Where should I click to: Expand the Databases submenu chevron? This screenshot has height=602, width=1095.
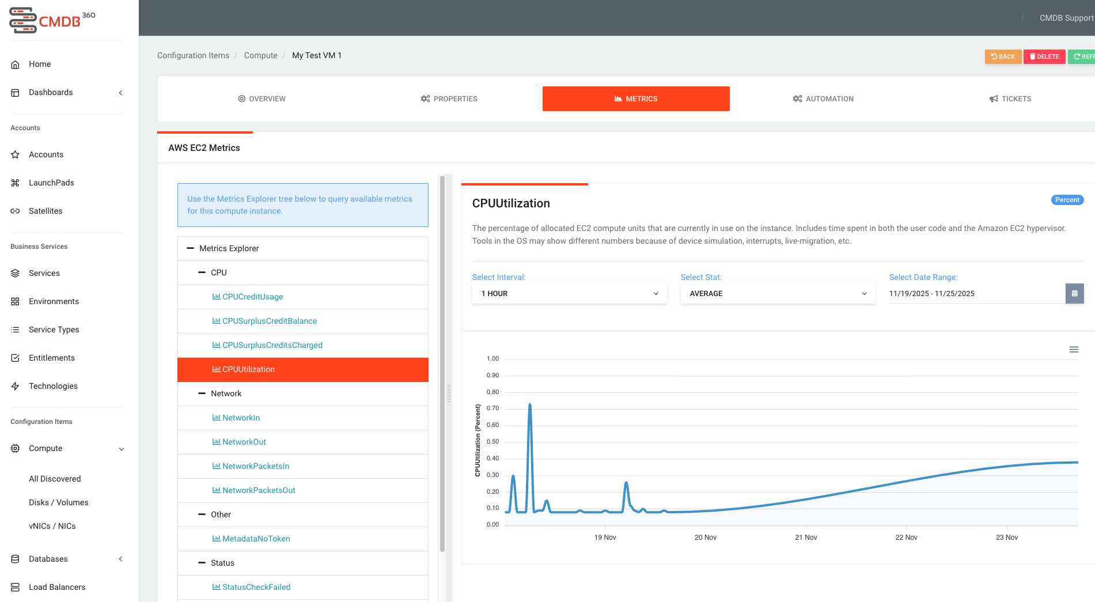pos(120,559)
